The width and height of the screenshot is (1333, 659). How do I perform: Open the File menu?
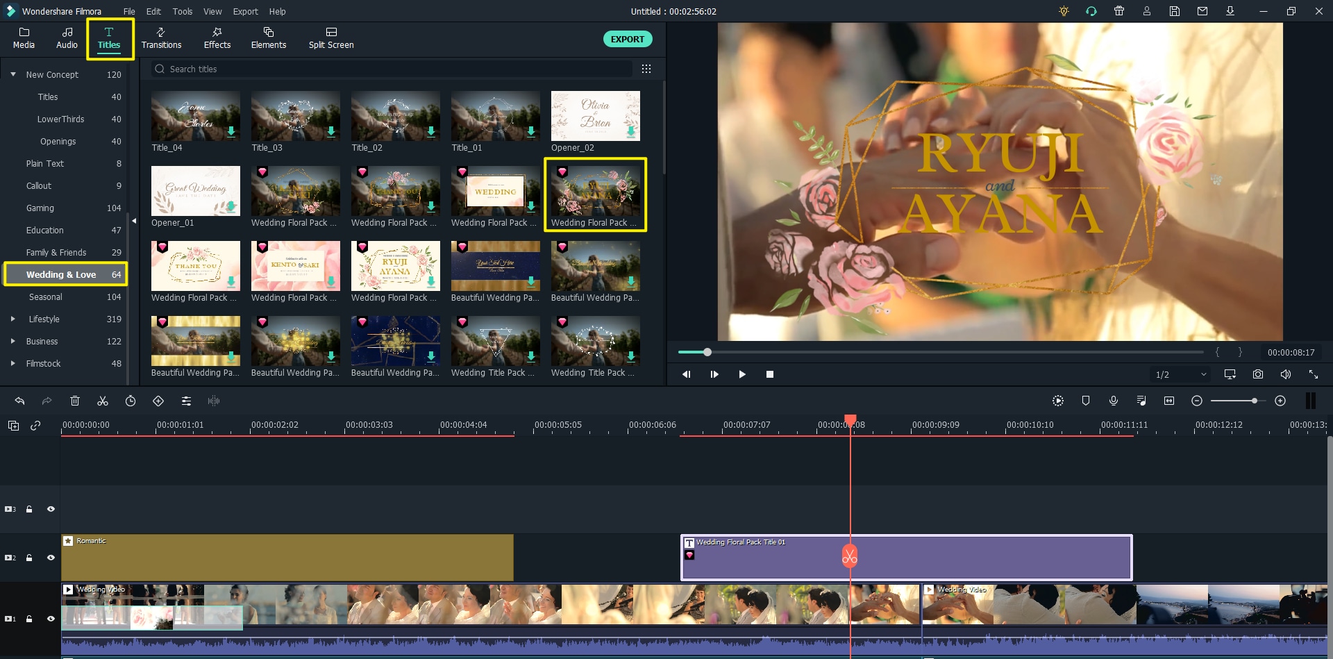(x=129, y=11)
